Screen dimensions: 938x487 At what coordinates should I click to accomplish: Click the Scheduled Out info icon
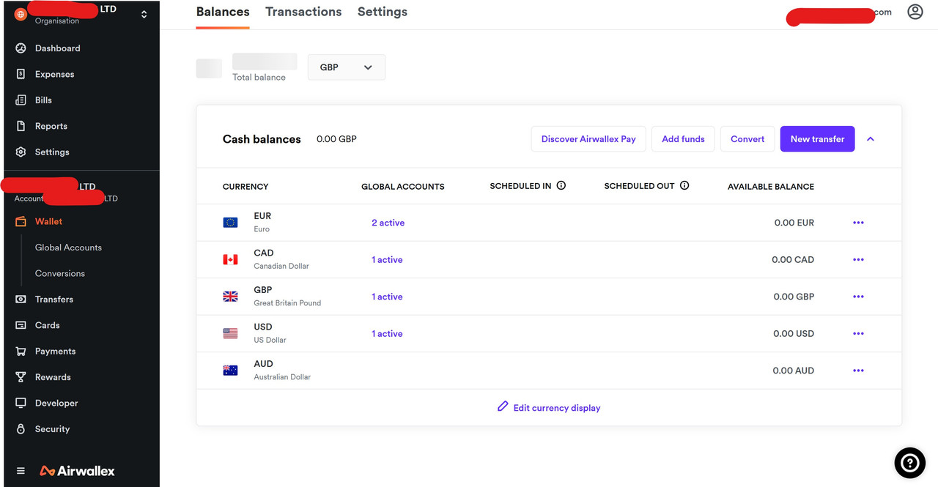[684, 186]
